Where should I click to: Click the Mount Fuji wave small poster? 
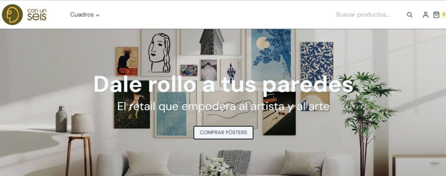tap(315, 101)
